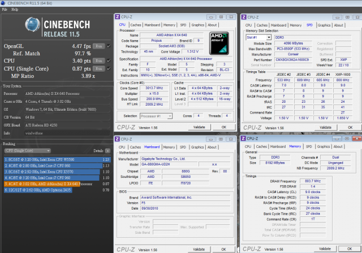
Task: Click the Info field containing windwithme
Action: pos(67,133)
